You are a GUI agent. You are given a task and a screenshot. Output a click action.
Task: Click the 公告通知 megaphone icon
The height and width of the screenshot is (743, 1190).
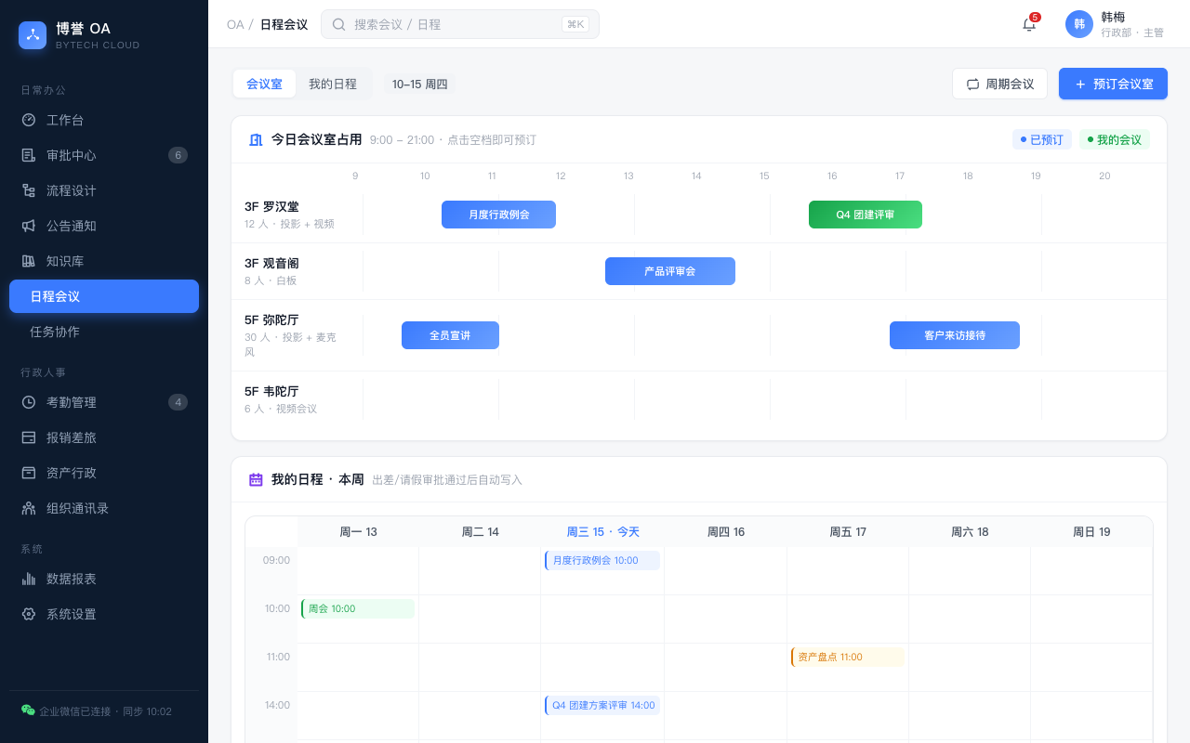tap(29, 226)
